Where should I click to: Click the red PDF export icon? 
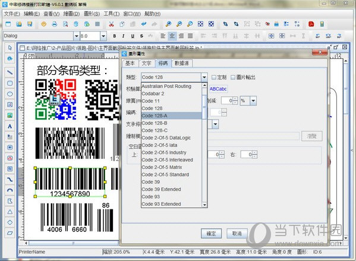click(311, 24)
